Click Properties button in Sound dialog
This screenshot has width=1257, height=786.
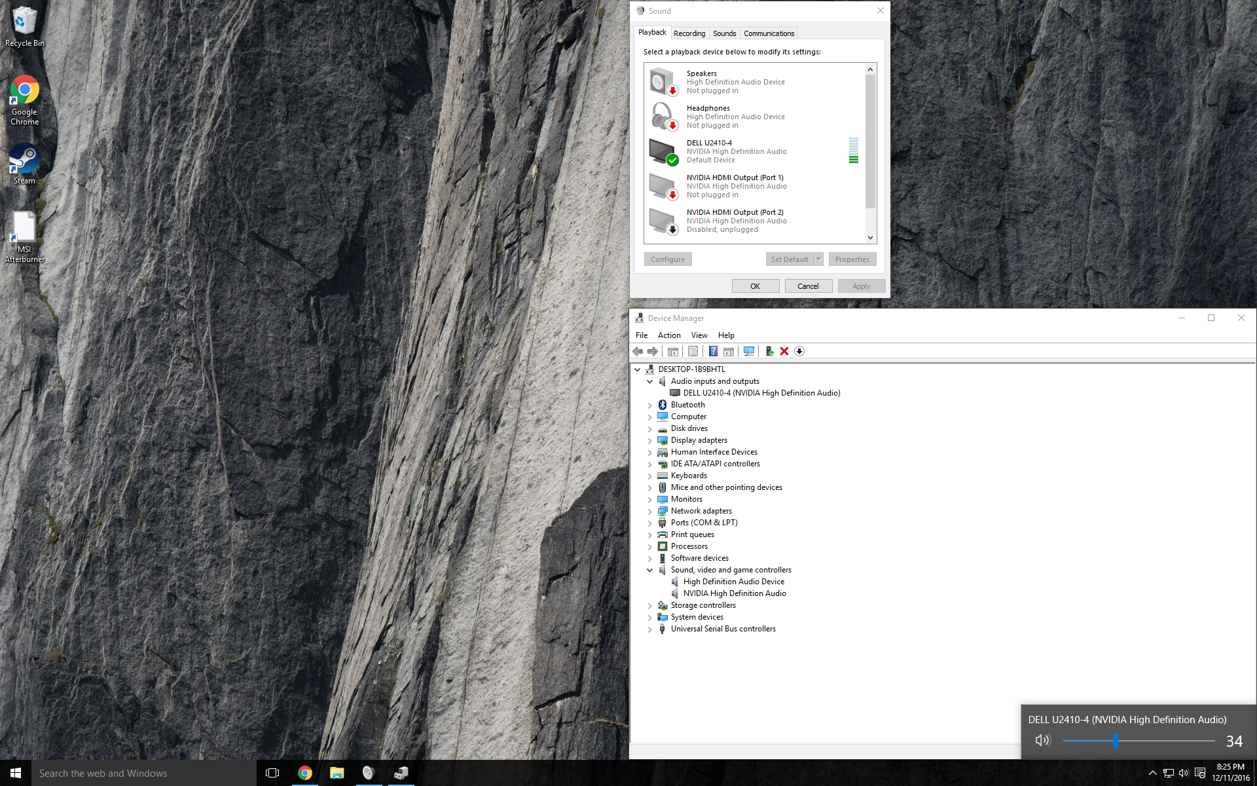[852, 259]
